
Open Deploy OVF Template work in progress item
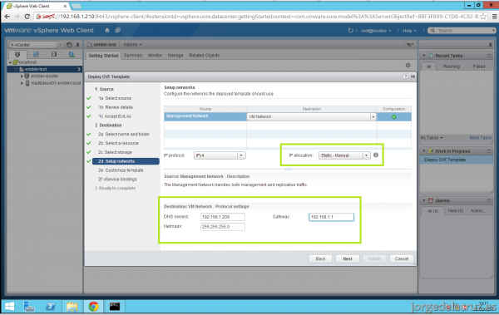click(457, 160)
